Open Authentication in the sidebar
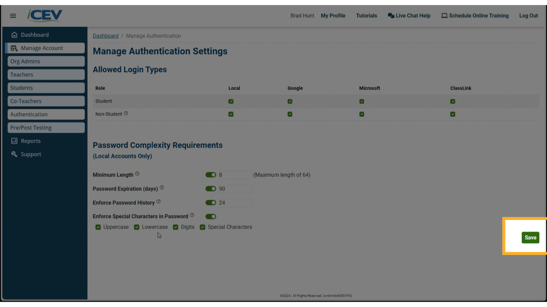This screenshot has height=307, width=547. 46,115
